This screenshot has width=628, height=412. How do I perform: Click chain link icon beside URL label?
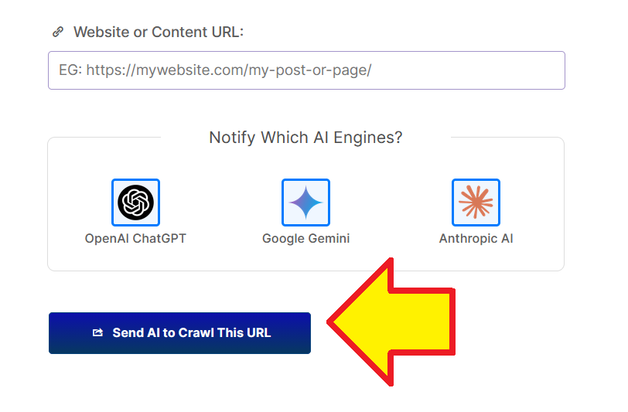tap(57, 32)
